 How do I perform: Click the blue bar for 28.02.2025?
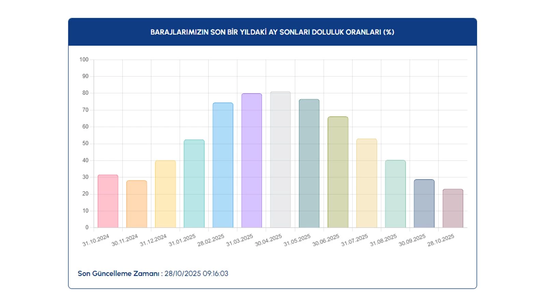[x=223, y=165]
